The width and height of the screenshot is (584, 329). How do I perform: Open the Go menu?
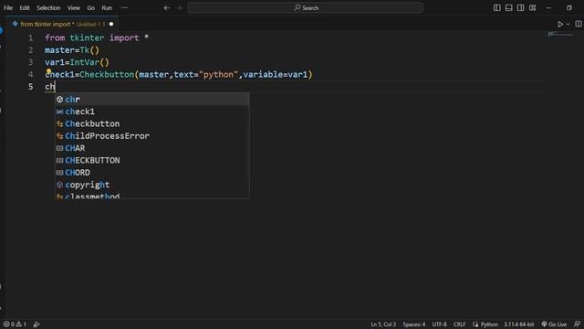click(x=91, y=8)
